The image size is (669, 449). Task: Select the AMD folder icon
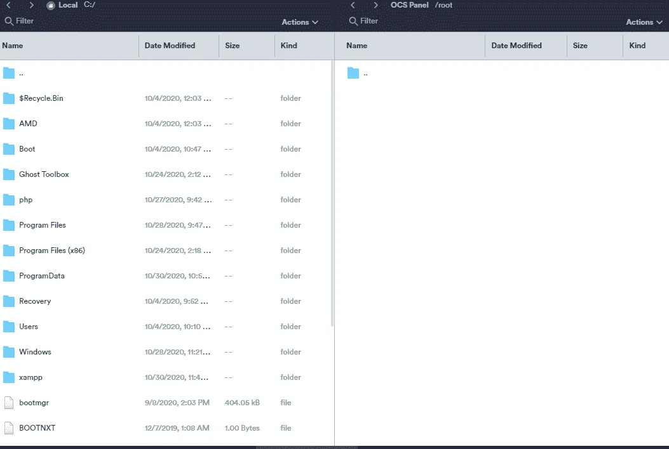click(x=9, y=124)
